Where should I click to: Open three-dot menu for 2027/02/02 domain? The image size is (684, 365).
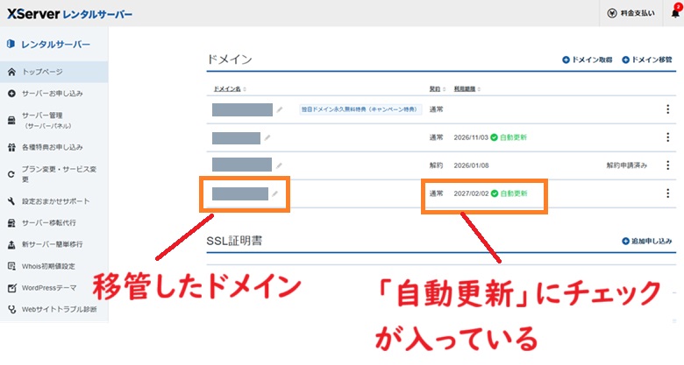point(667,193)
